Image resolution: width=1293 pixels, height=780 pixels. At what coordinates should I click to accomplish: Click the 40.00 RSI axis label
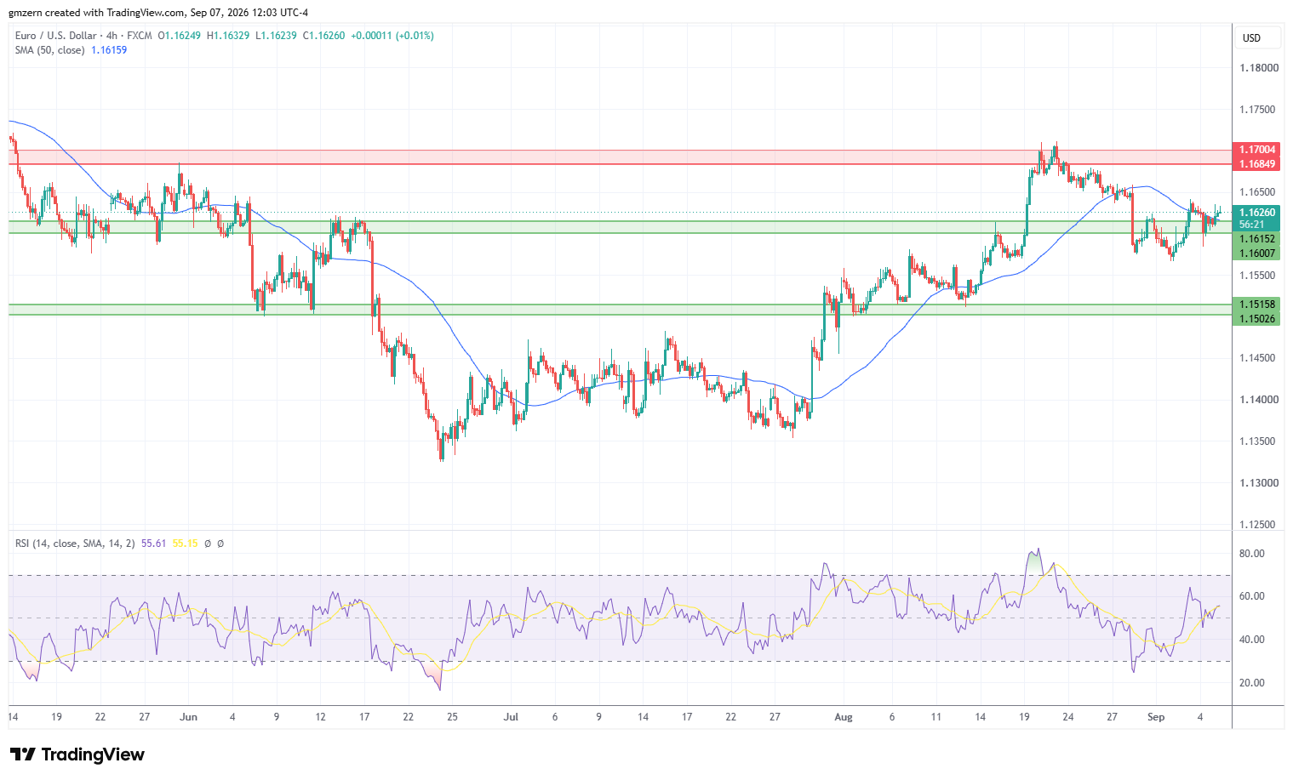pos(1251,640)
